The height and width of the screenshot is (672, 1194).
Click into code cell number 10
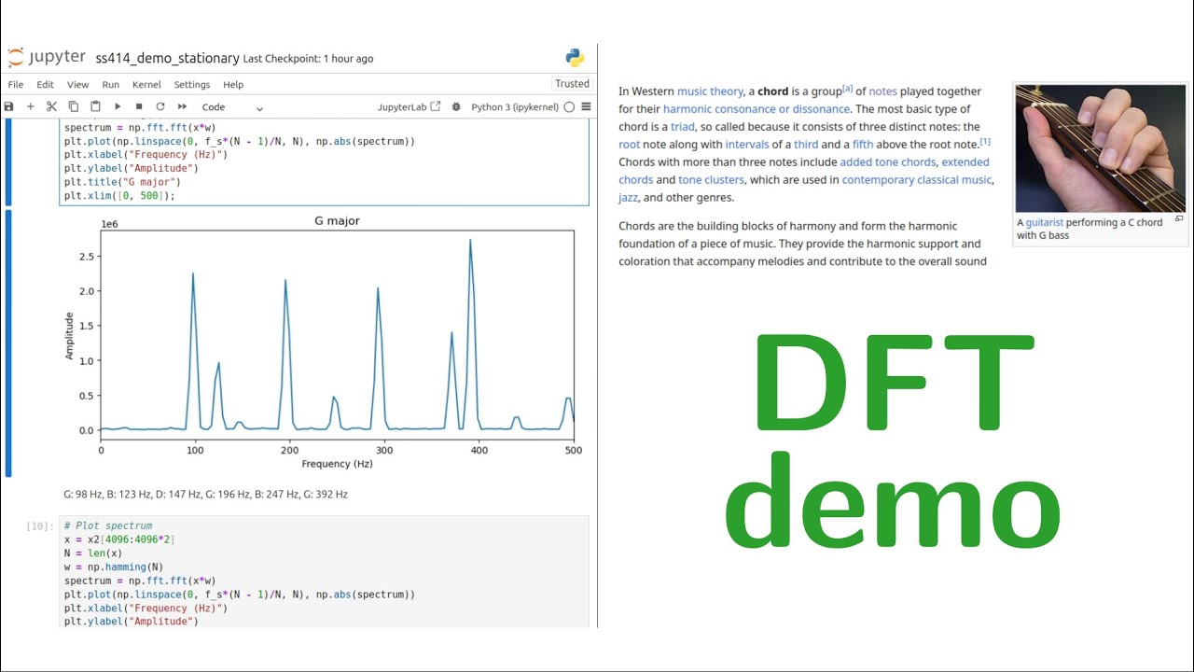tap(325, 572)
